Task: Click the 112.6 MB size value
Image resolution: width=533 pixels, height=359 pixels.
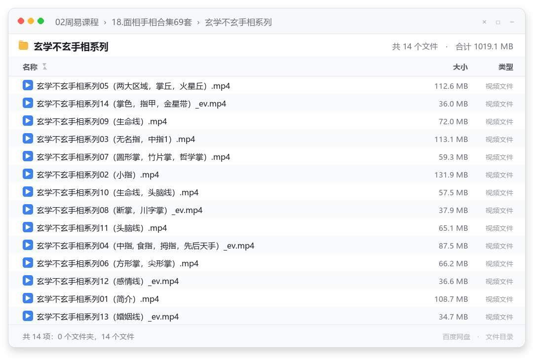Action: (451, 86)
